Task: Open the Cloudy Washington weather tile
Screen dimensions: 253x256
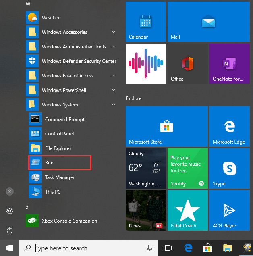Action: pyautogui.click(x=146, y=169)
